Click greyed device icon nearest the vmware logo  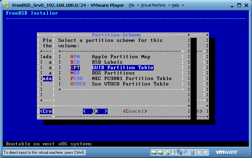point(206,152)
